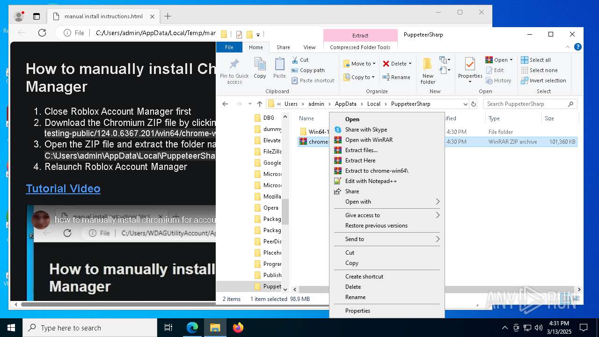Open the ribbon Delete dropdown
599x337 pixels.
[x=397, y=64]
